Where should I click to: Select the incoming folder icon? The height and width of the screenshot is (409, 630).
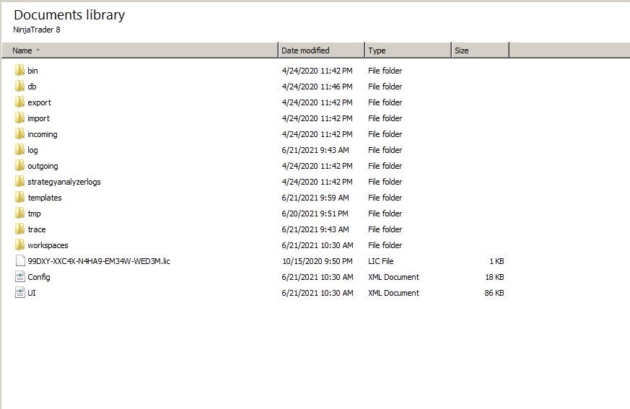click(19, 133)
